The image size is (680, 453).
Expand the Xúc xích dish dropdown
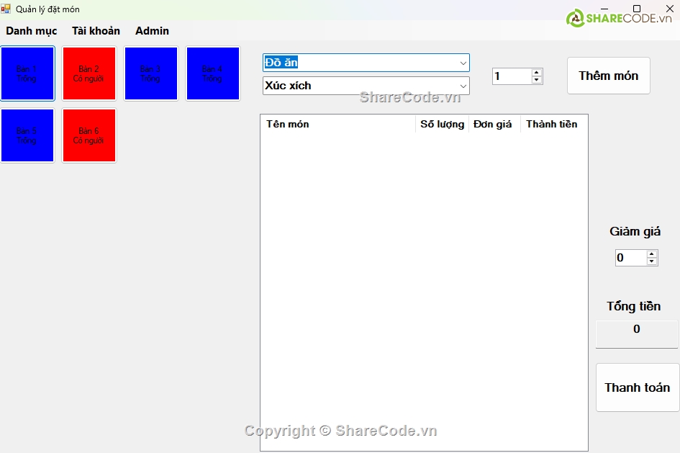coord(463,86)
